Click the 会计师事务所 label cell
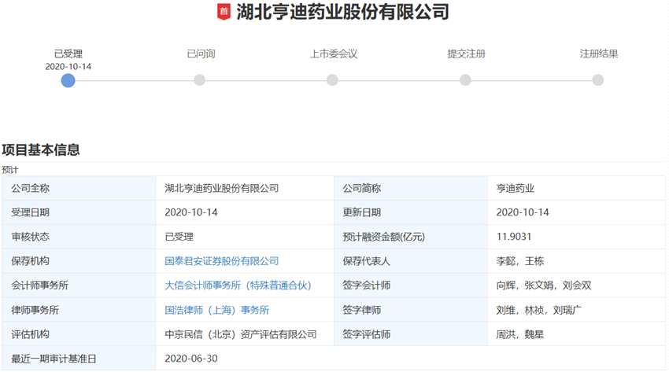Image resolution: width=669 pixels, height=372 pixels. tap(79, 285)
